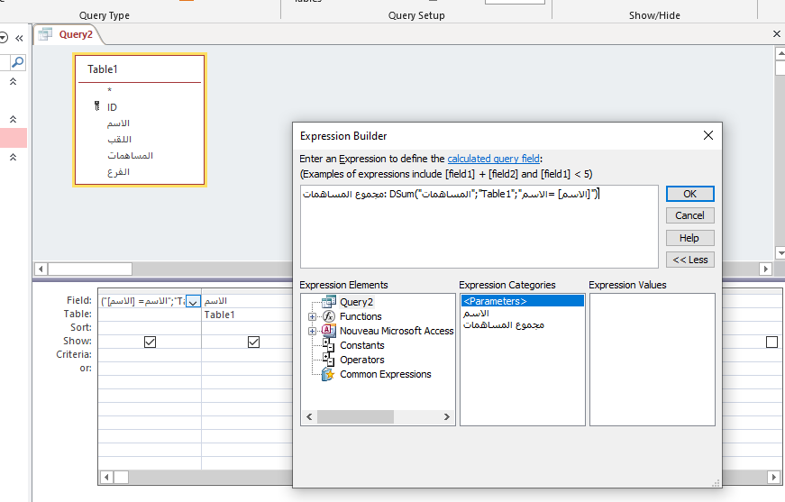Open the Field cell dropdown arrow
Viewport: 785px width, 502px height.
193,301
